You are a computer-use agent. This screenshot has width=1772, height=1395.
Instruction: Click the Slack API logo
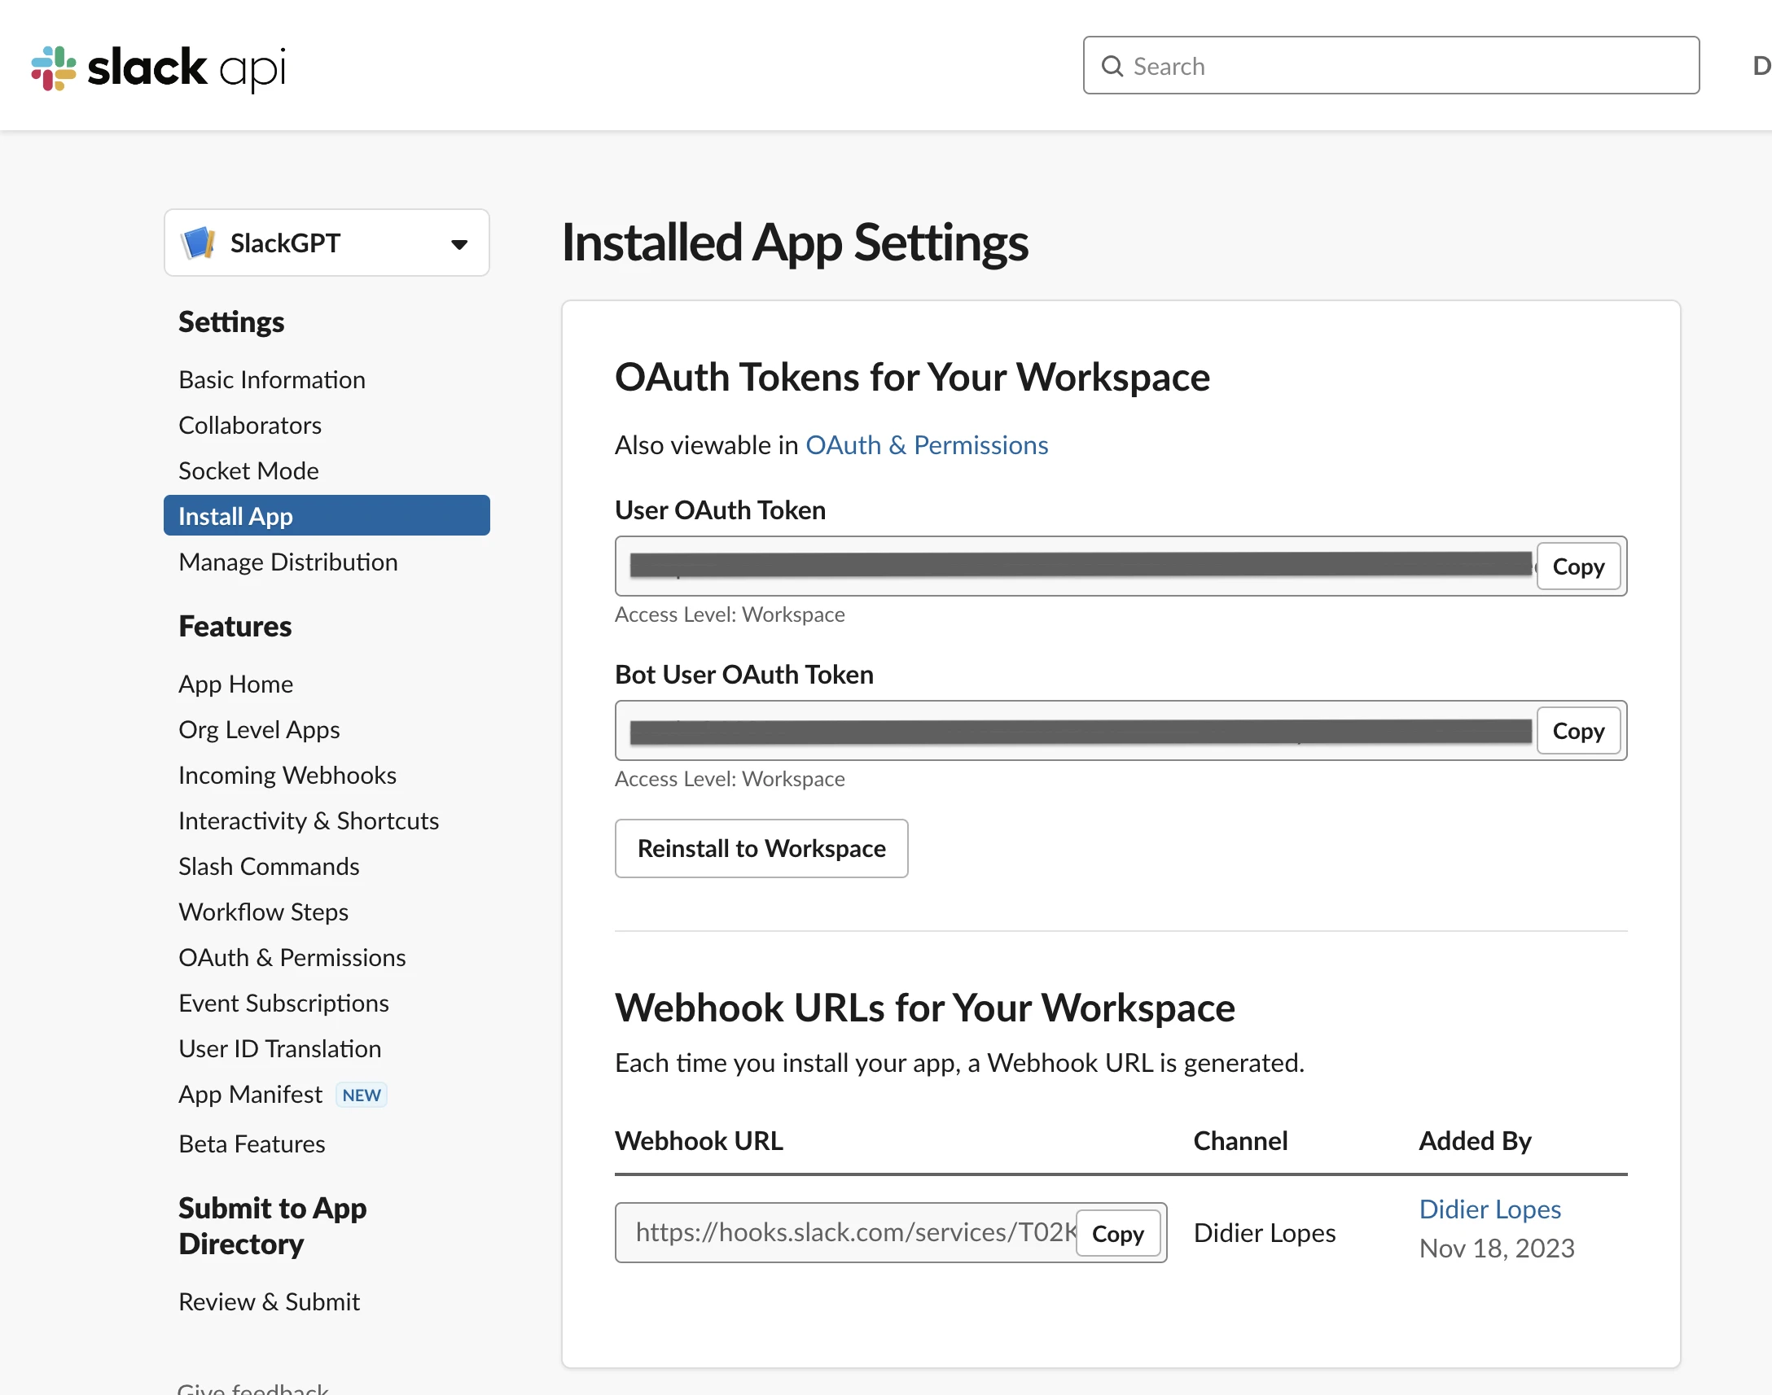(x=159, y=67)
